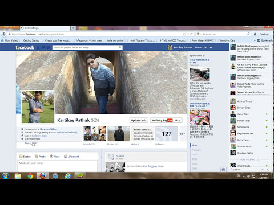Open the Friends thumbnail collage
Screen dimensions: 274x205
[95, 134]
